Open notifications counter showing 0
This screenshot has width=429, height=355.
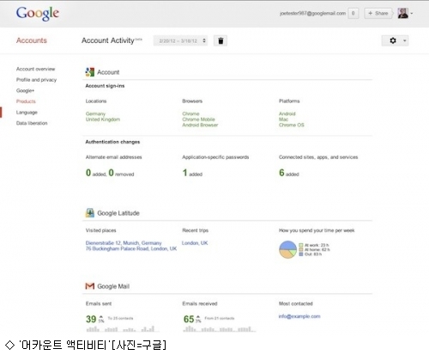click(x=353, y=13)
